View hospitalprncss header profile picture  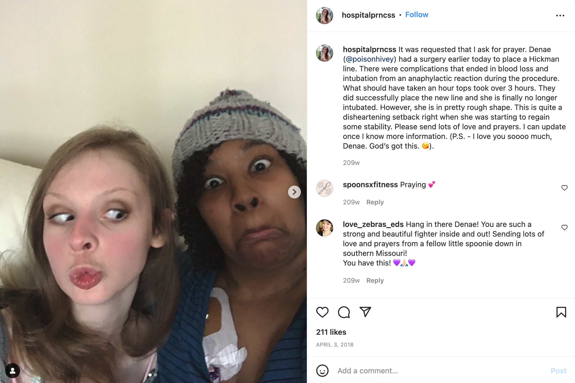click(x=325, y=16)
